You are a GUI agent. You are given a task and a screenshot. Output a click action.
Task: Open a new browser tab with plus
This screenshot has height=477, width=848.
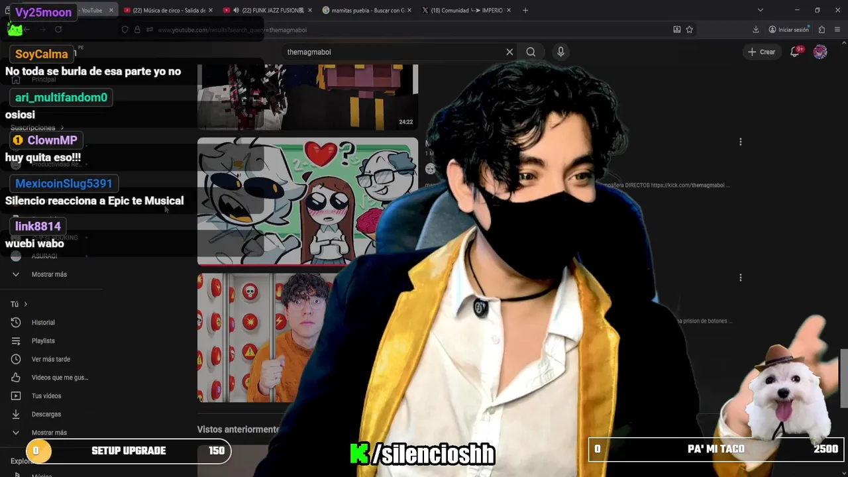(x=525, y=10)
